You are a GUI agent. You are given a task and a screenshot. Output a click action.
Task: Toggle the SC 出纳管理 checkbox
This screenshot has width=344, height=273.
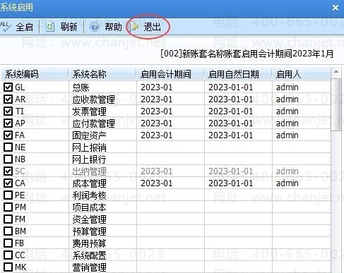click(8, 171)
